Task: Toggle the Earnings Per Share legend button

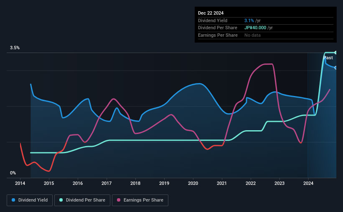Action: click(x=140, y=200)
